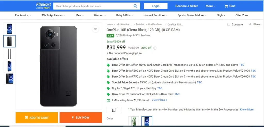Image resolution: width=264 pixels, height=127 pixels.
Task: Select third thumbnail showing phone side profile
Action: pos(10,54)
